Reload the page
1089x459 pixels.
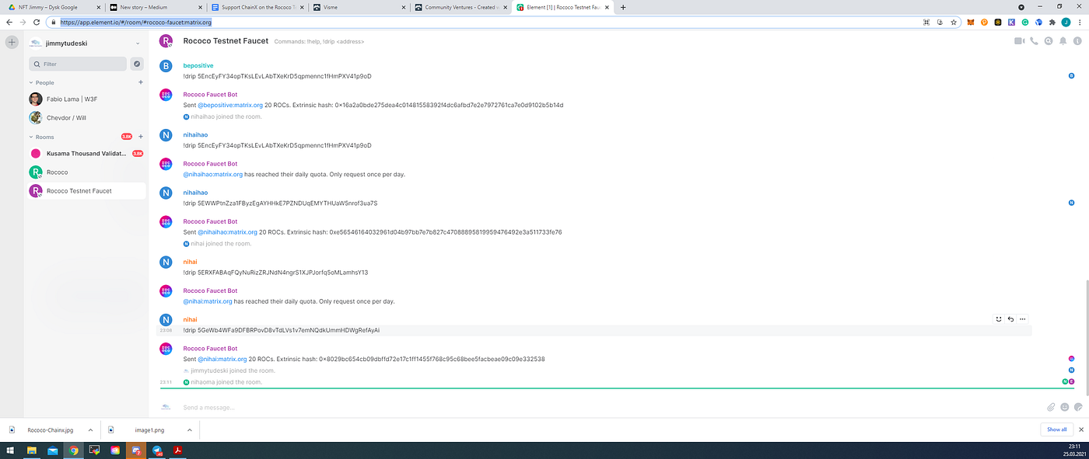tap(36, 23)
